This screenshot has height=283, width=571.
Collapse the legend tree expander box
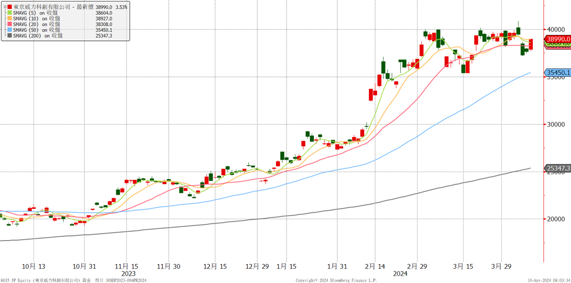click(x=4, y=7)
